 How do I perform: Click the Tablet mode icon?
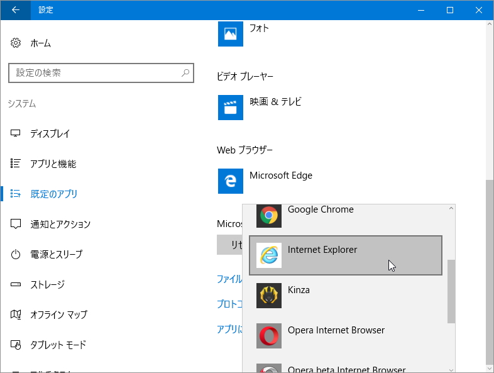click(16, 345)
